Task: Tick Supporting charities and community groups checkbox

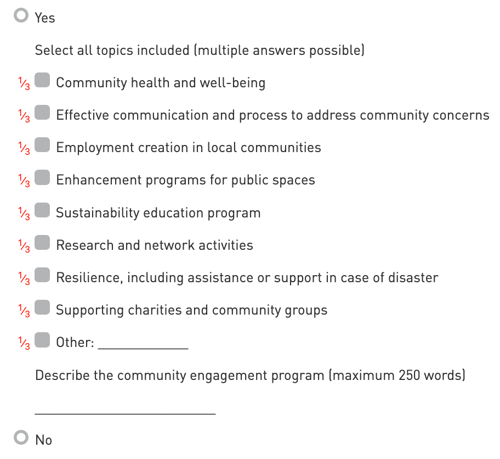Action: 43,308
